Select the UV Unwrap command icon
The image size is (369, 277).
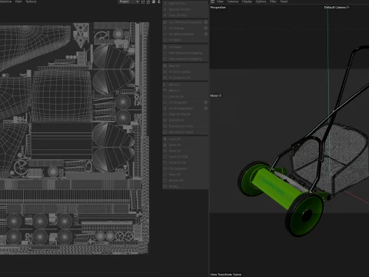[x=165, y=28]
